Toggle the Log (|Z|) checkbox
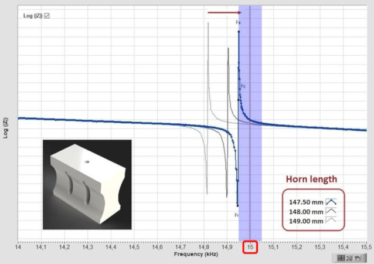Screen dimensions: 374x264 coord(47,16)
